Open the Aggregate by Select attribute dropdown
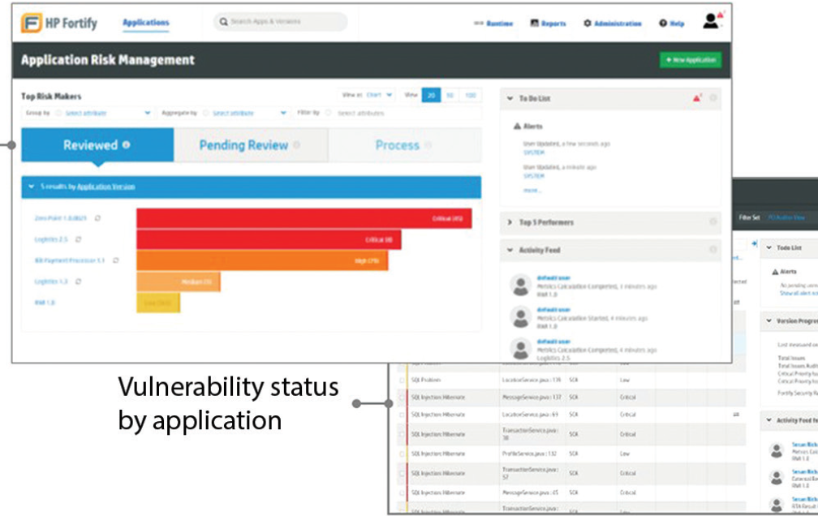818x516 pixels. point(249,113)
